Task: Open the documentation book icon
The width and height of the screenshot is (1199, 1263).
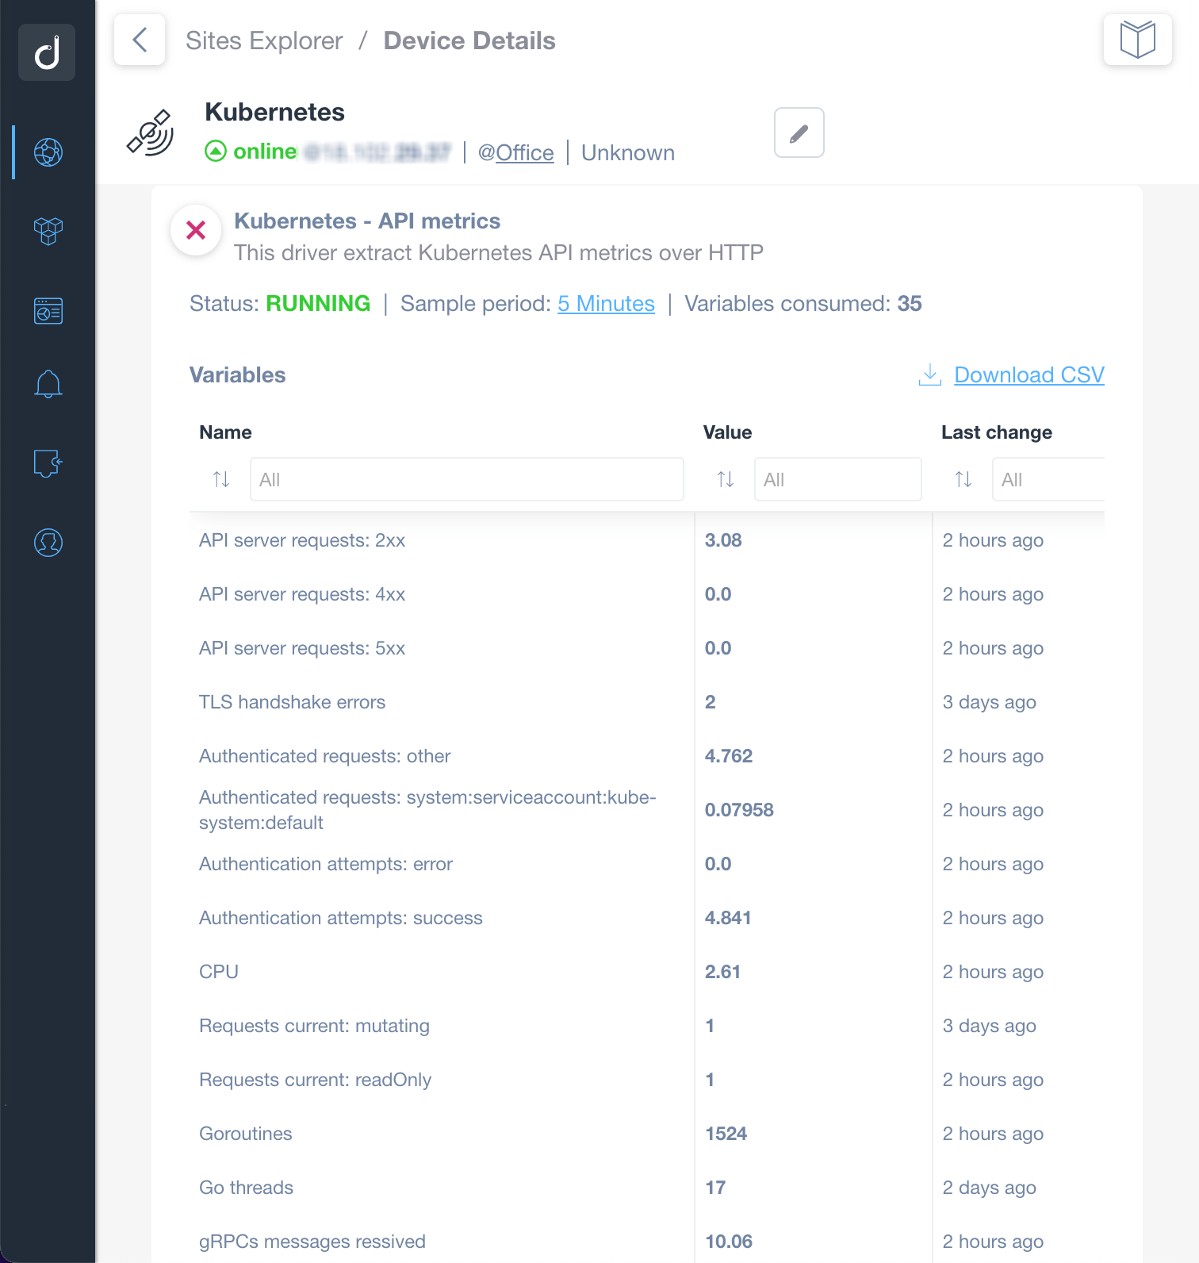Action: (1138, 40)
